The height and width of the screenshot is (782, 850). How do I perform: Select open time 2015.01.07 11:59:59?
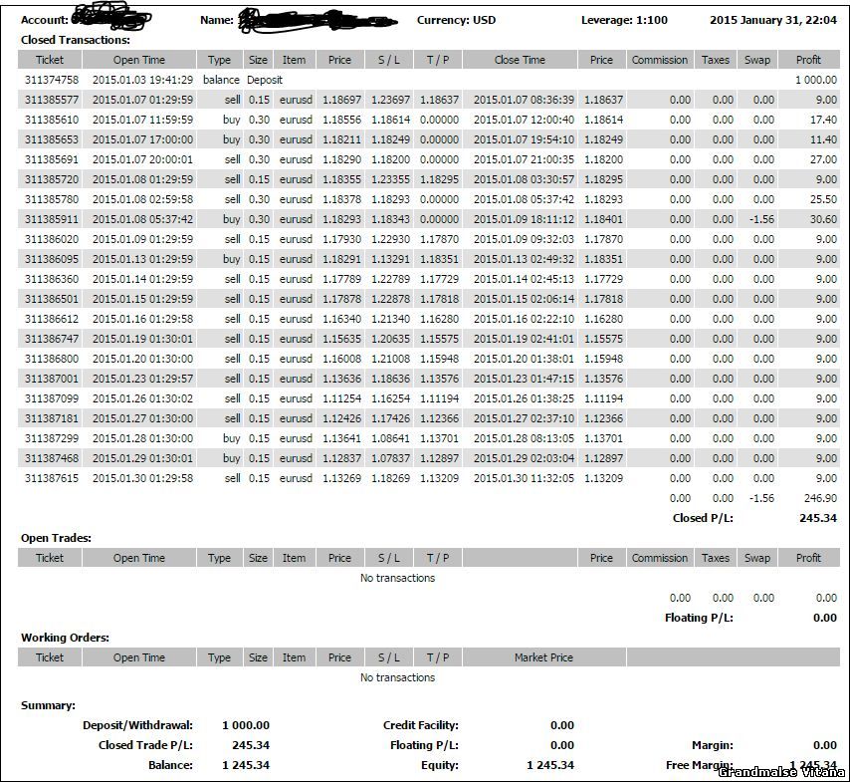tap(142, 120)
